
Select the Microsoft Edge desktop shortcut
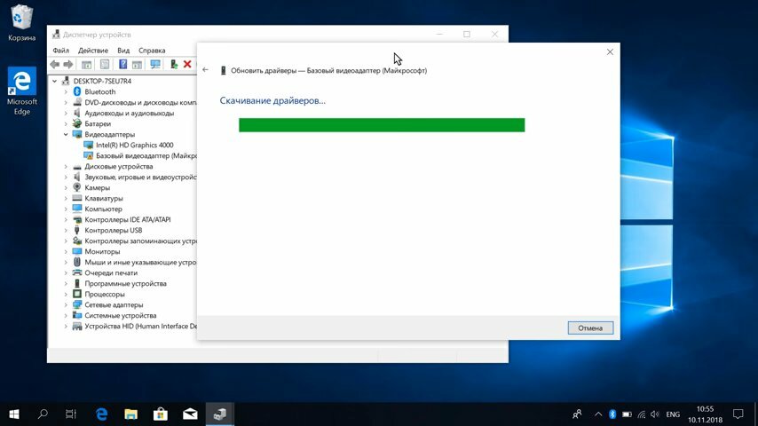[x=22, y=91]
